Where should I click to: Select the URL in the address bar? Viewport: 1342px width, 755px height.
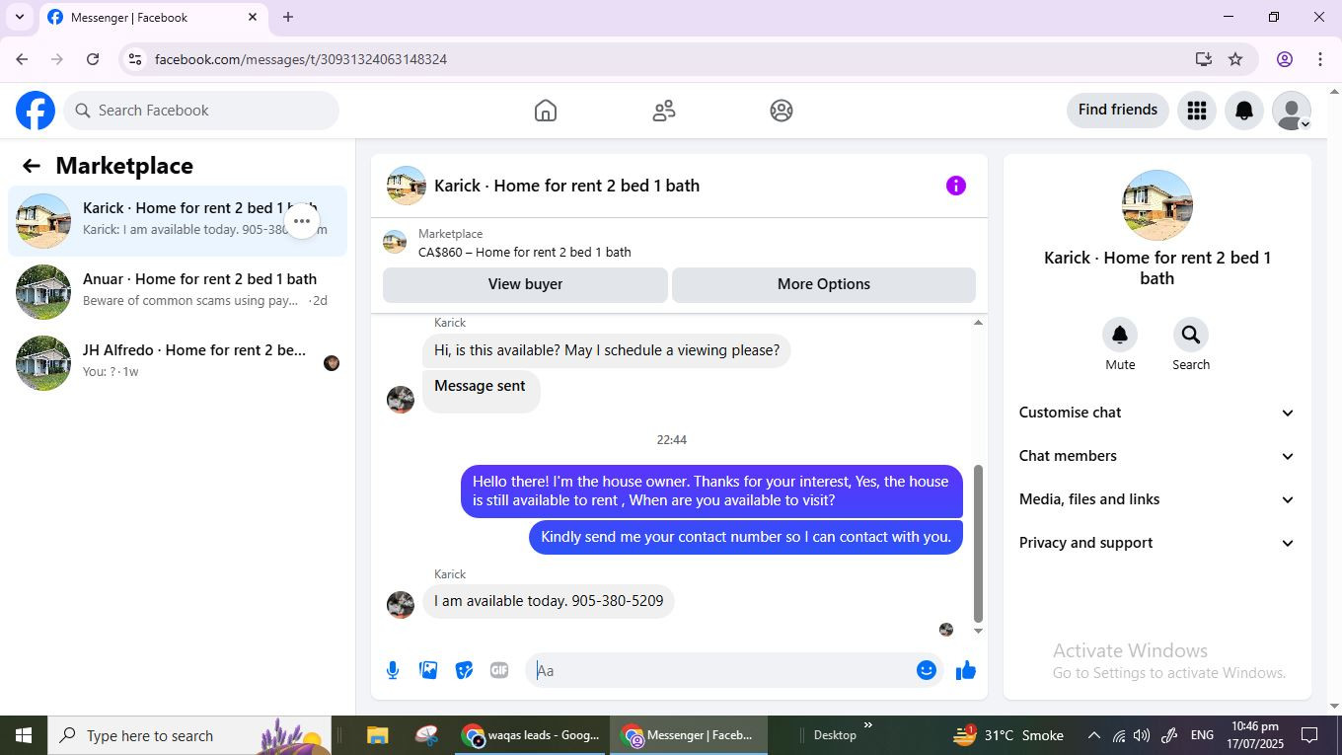click(301, 59)
